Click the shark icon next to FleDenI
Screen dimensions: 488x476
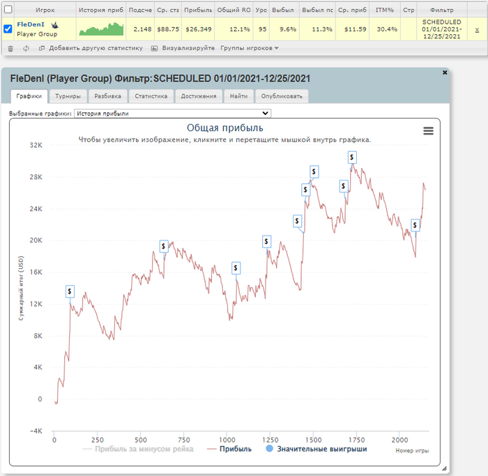[x=55, y=25]
